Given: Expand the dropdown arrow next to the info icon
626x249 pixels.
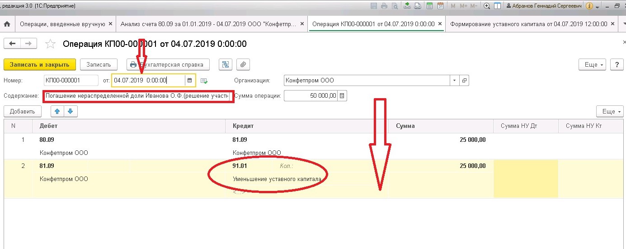Looking at the screenshot, I should tap(597, 6).
